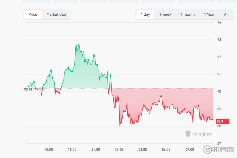Screen dimensions: 237x158
Task: Choose the 1 day time range
Action: pyautogui.click(x=145, y=15)
